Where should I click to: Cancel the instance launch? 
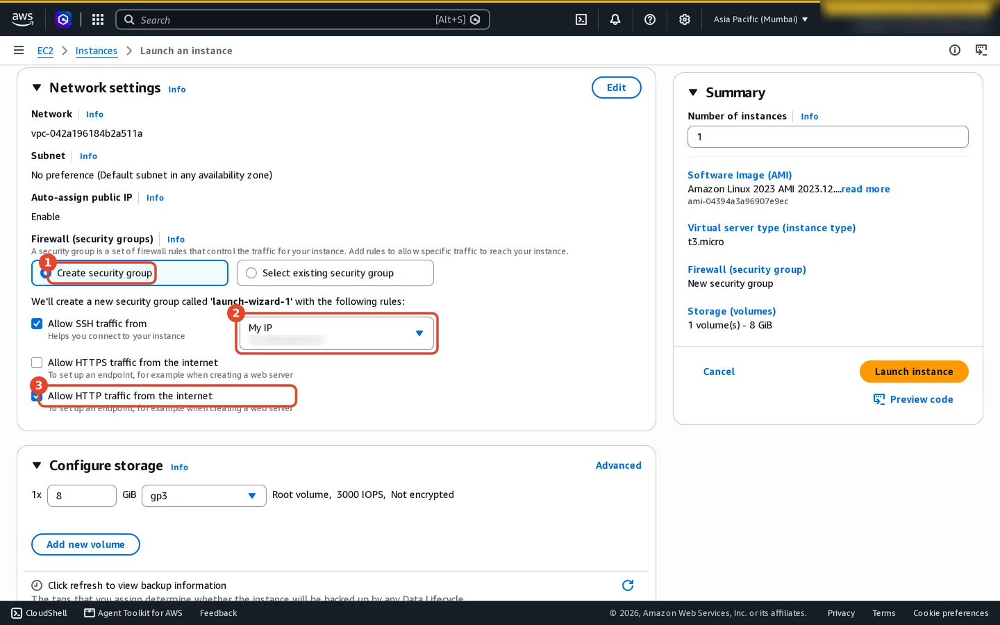point(719,372)
